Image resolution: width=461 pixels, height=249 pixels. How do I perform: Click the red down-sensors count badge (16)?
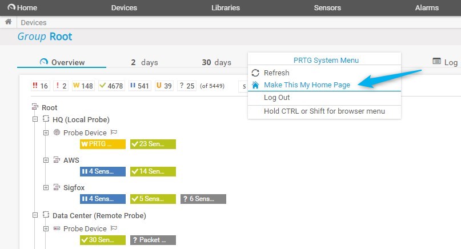pyautogui.click(x=41, y=86)
